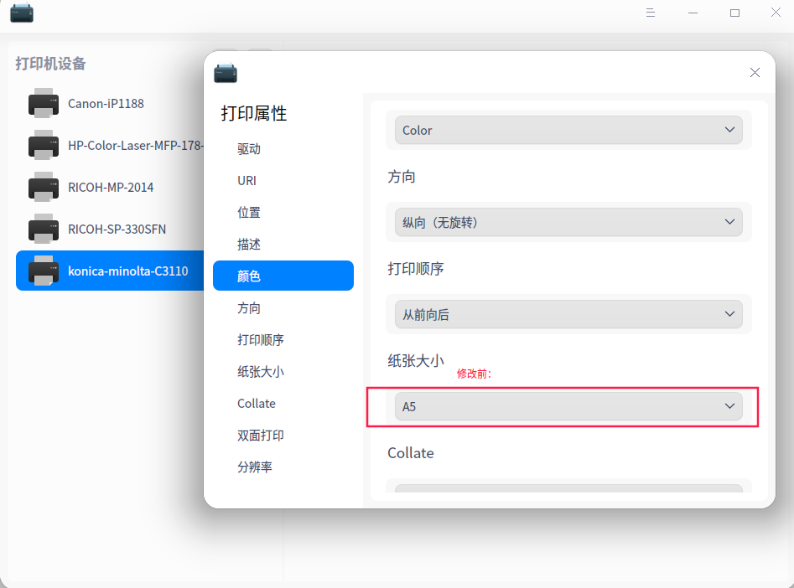Click the Collate heading in settings pane
794x588 pixels.
coord(411,453)
